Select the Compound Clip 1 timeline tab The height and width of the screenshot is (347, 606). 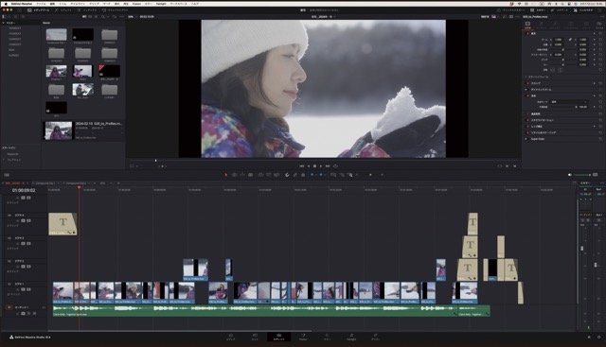pyautogui.click(x=45, y=183)
